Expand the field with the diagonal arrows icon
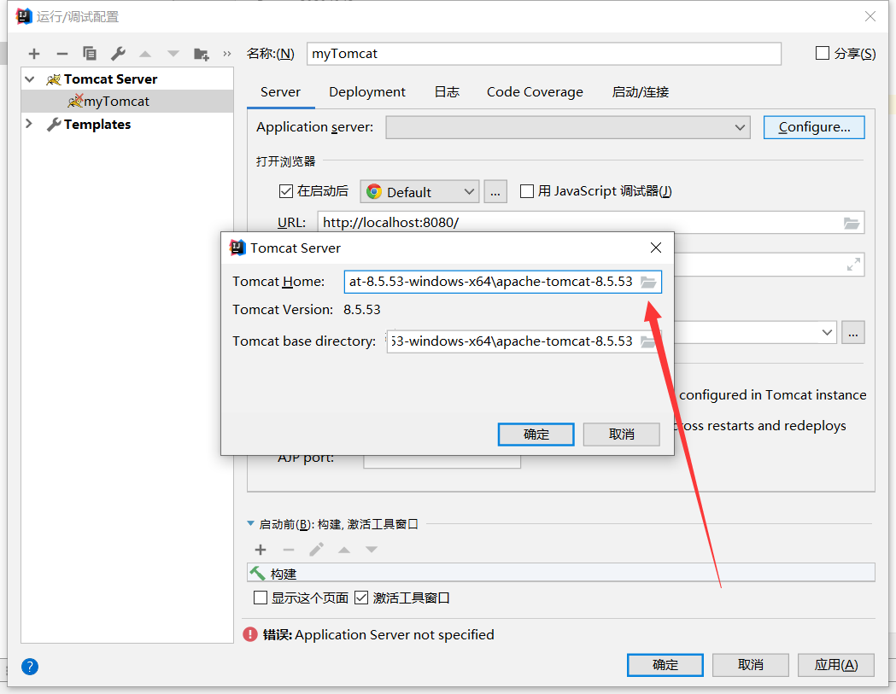896x694 pixels. (853, 265)
